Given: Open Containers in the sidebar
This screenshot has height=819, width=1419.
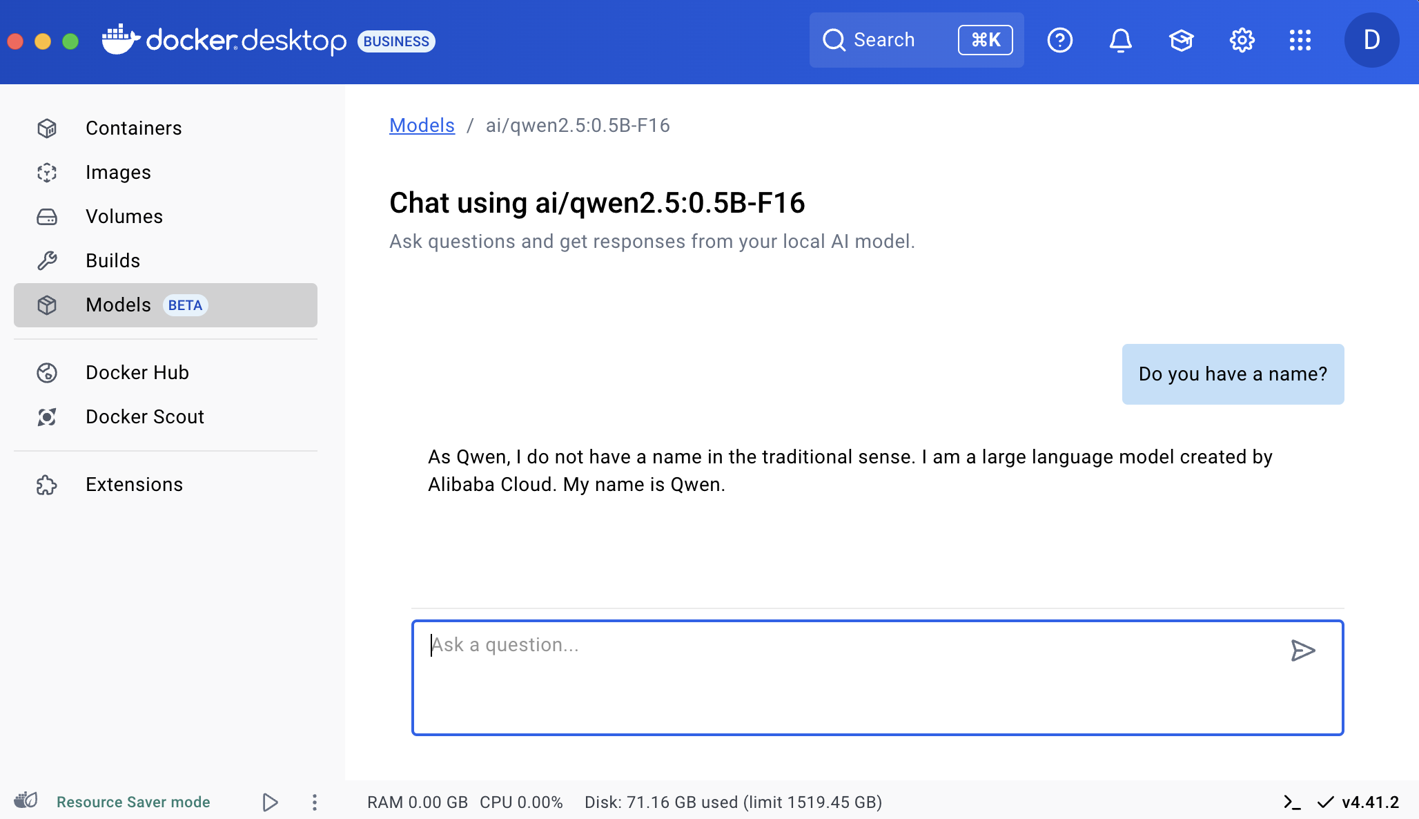Looking at the screenshot, I should (x=133, y=128).
